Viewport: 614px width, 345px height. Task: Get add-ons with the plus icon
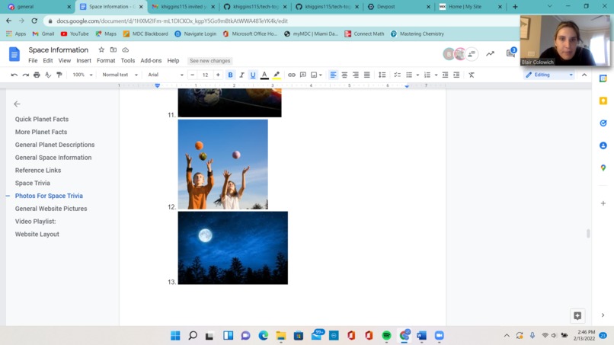603,203
